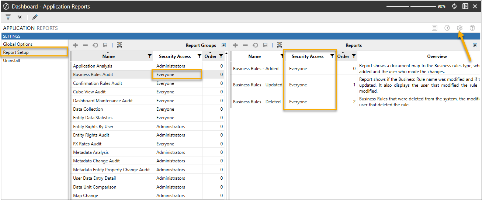Pop out the Report Groups grid
Viewport: 482px width, 200px height.
click(223, 45)
